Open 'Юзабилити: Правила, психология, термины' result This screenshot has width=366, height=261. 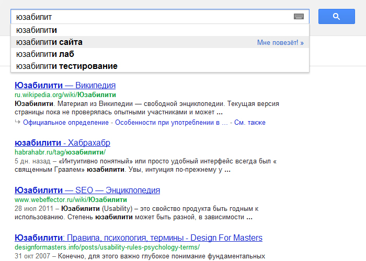click(139, 238)
